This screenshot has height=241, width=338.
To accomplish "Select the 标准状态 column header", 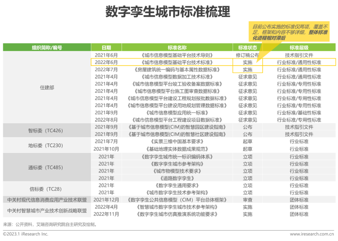I will tap(248, 48).
